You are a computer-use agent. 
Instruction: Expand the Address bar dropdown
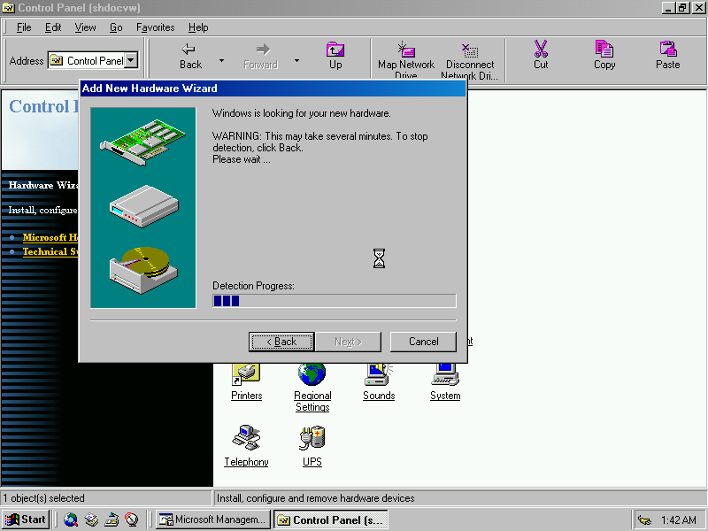click(131, 61)
